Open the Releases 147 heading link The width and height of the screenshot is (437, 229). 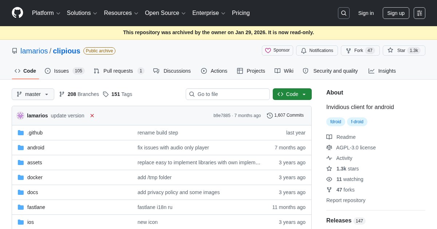pyautogui.click(x=346, y=221)
